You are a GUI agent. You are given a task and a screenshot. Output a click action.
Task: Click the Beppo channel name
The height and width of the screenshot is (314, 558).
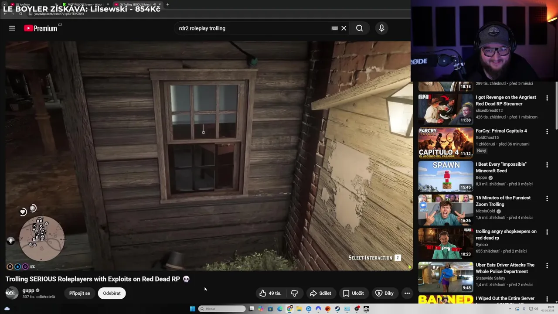pyautogui.click(x=482, y=177)
